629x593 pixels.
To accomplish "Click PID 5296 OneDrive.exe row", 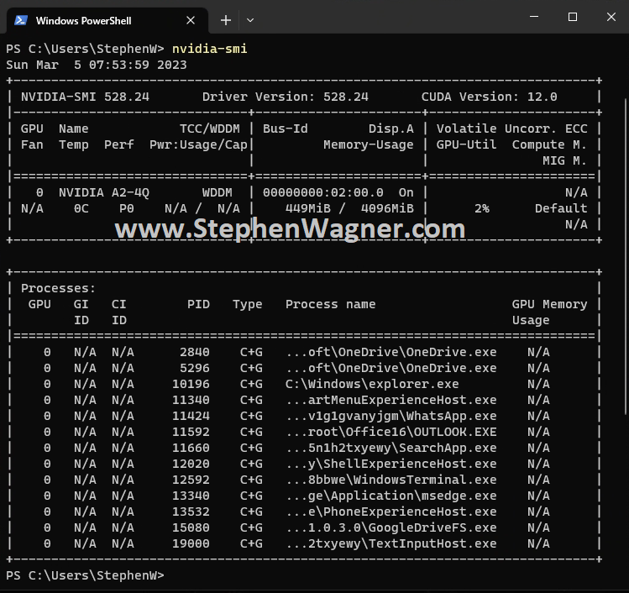I will click(x=304, y=369).
